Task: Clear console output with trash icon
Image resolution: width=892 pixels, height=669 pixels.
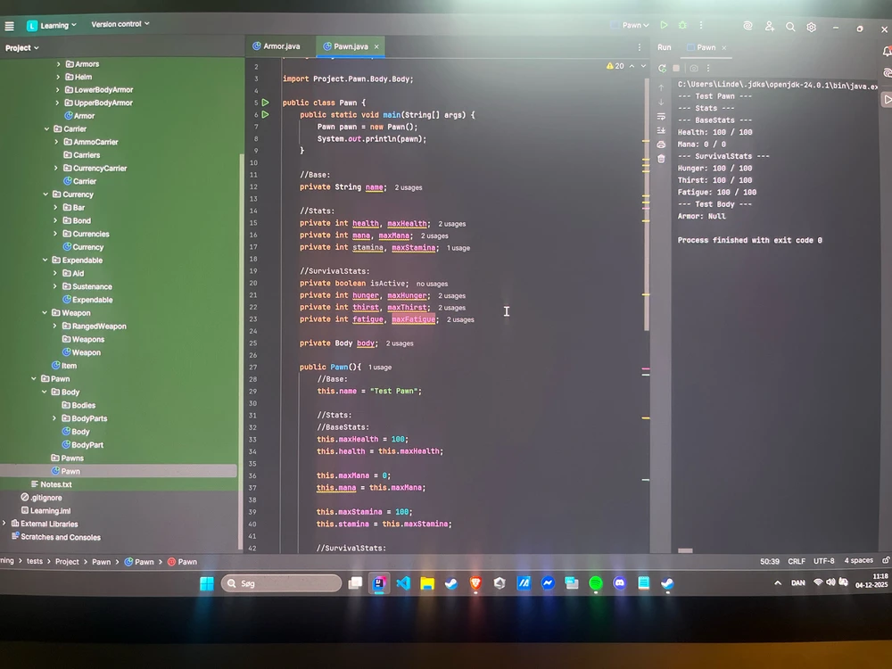Action: (661, 159)
